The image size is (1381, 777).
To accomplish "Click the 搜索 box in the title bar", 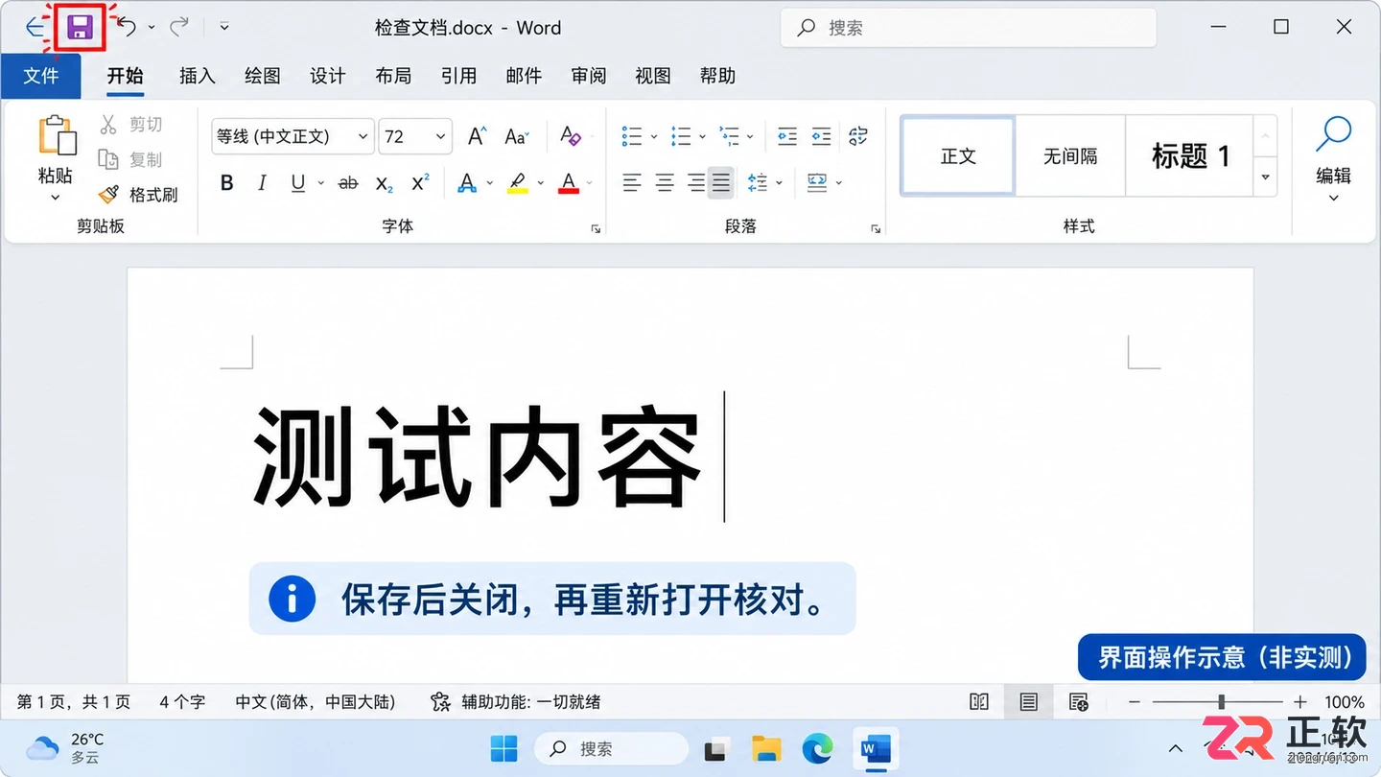I will 969,28.
